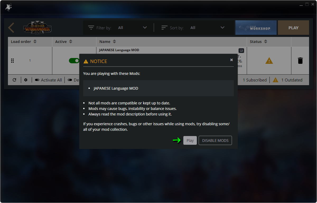The width and height of the screenshot is (317, 203).
Task: Click the JAPANESE Language MOD entry in the notice
Action: [x=116, y=88]
